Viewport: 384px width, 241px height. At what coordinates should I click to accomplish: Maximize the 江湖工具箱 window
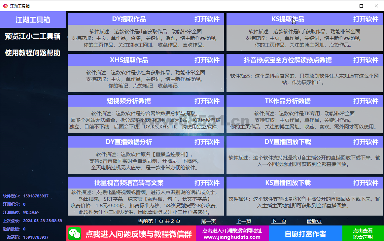click(x=361, y=6)
